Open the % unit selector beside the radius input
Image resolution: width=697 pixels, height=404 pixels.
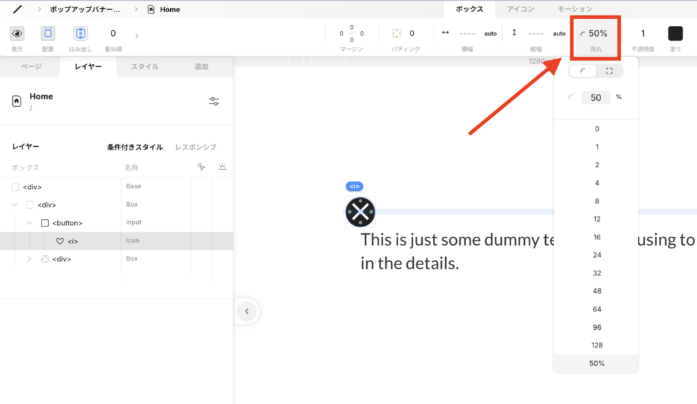[x=619, y=97]
